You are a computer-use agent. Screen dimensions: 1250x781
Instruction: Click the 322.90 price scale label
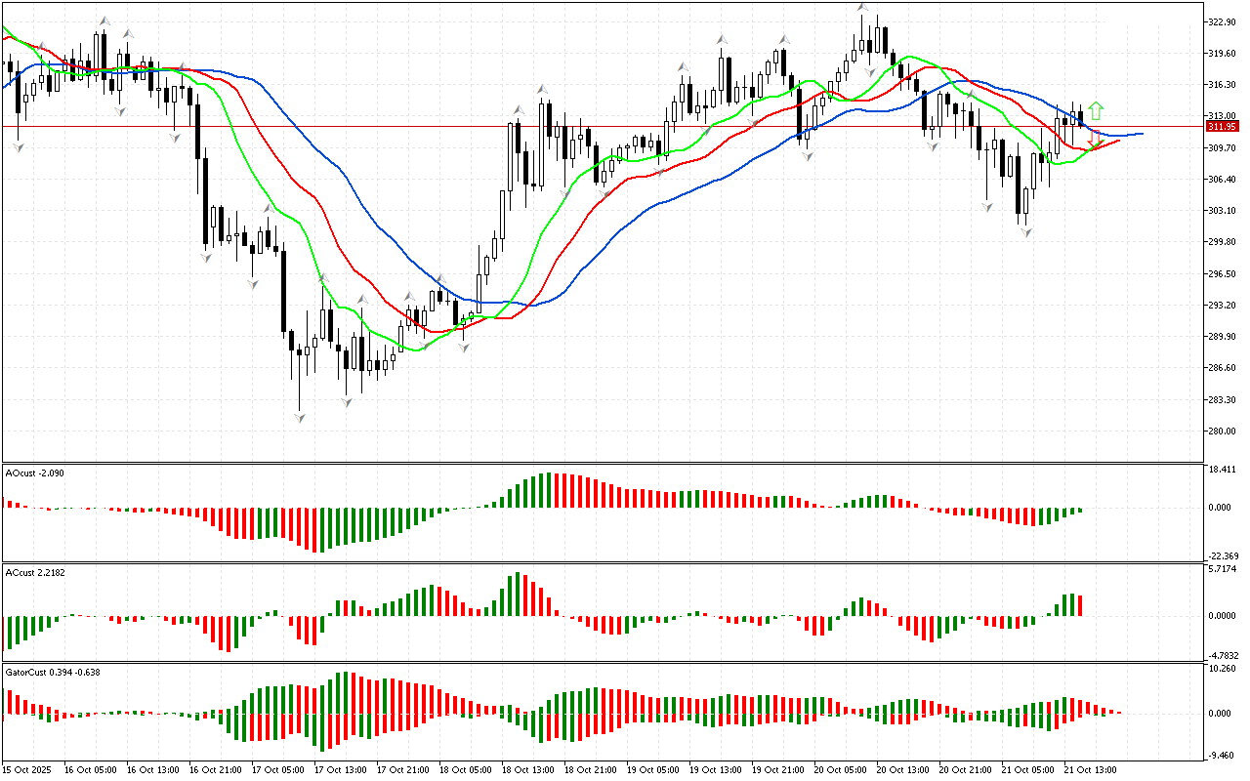point(1222,21)
